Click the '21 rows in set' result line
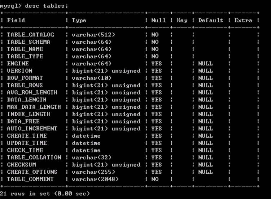Screen dimensions: 271x199 pyautogui.click(x=45, y=194)
